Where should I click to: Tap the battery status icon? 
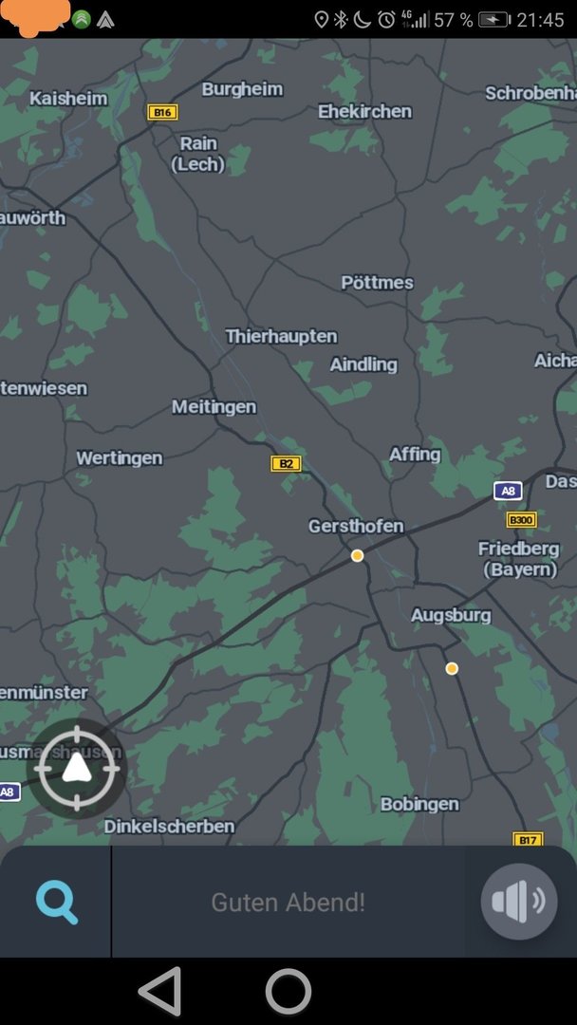[x=494, y=20]
